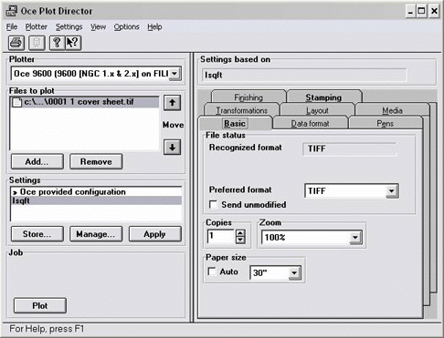Click the Oce Plot Director title icon
Screen dimensions: 444x338
coord(12,11)
